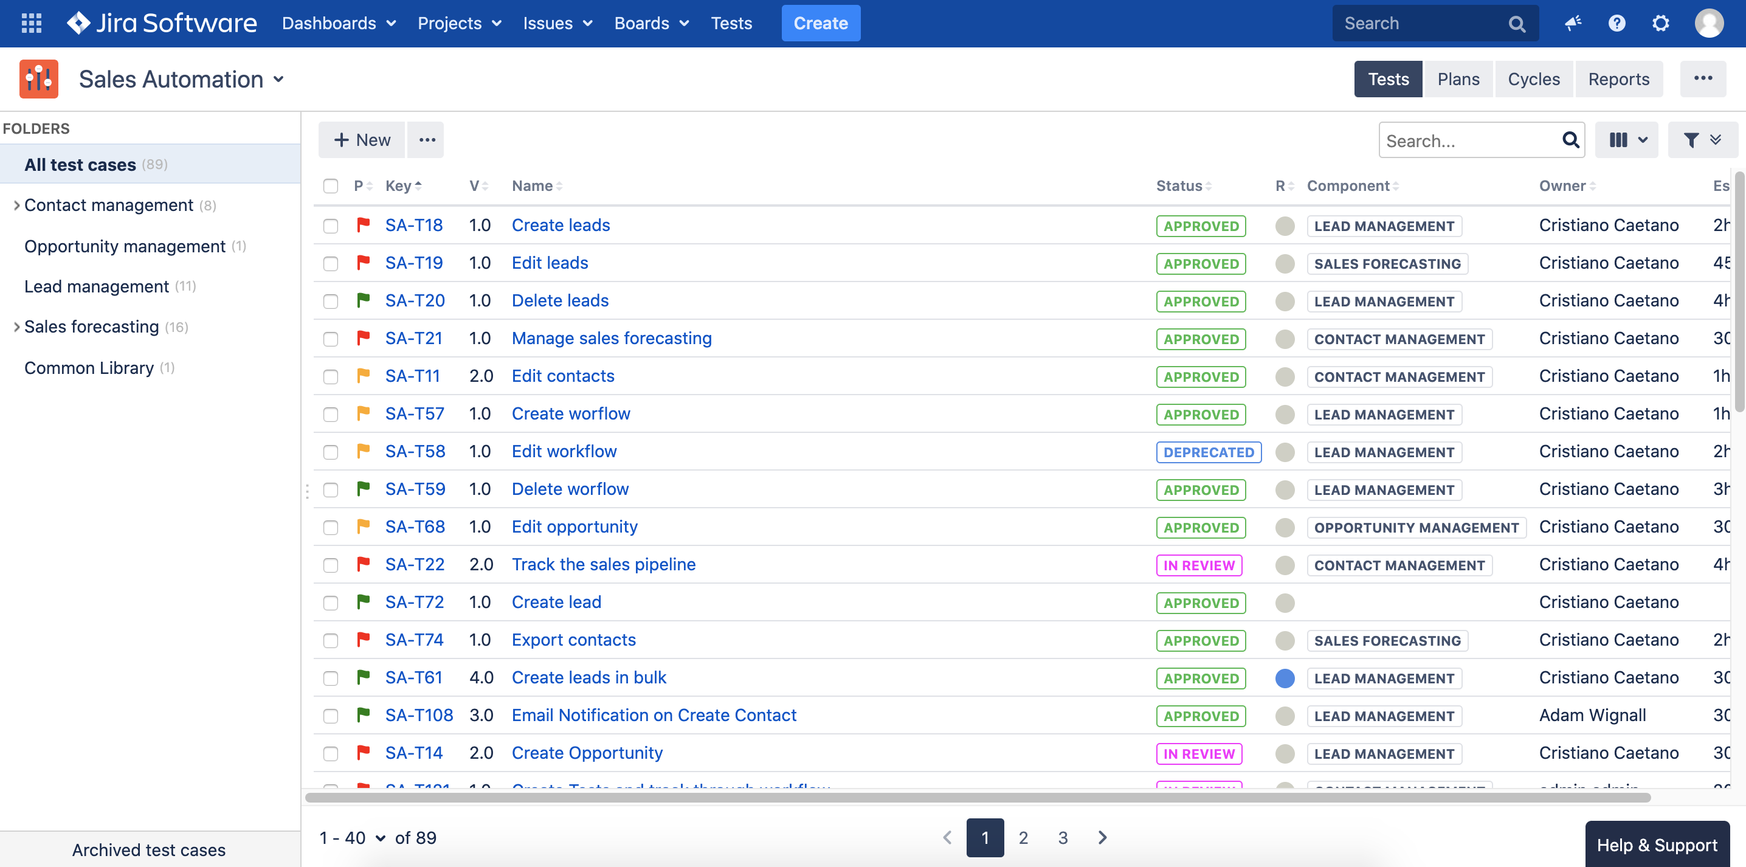
Task: Click the red flag for SA-T21
Action: 364,337
